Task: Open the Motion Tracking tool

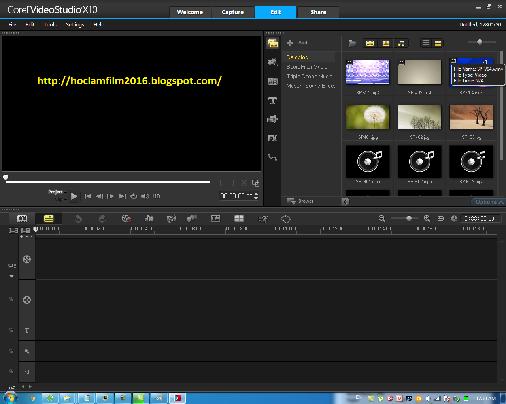Action: 263,218
